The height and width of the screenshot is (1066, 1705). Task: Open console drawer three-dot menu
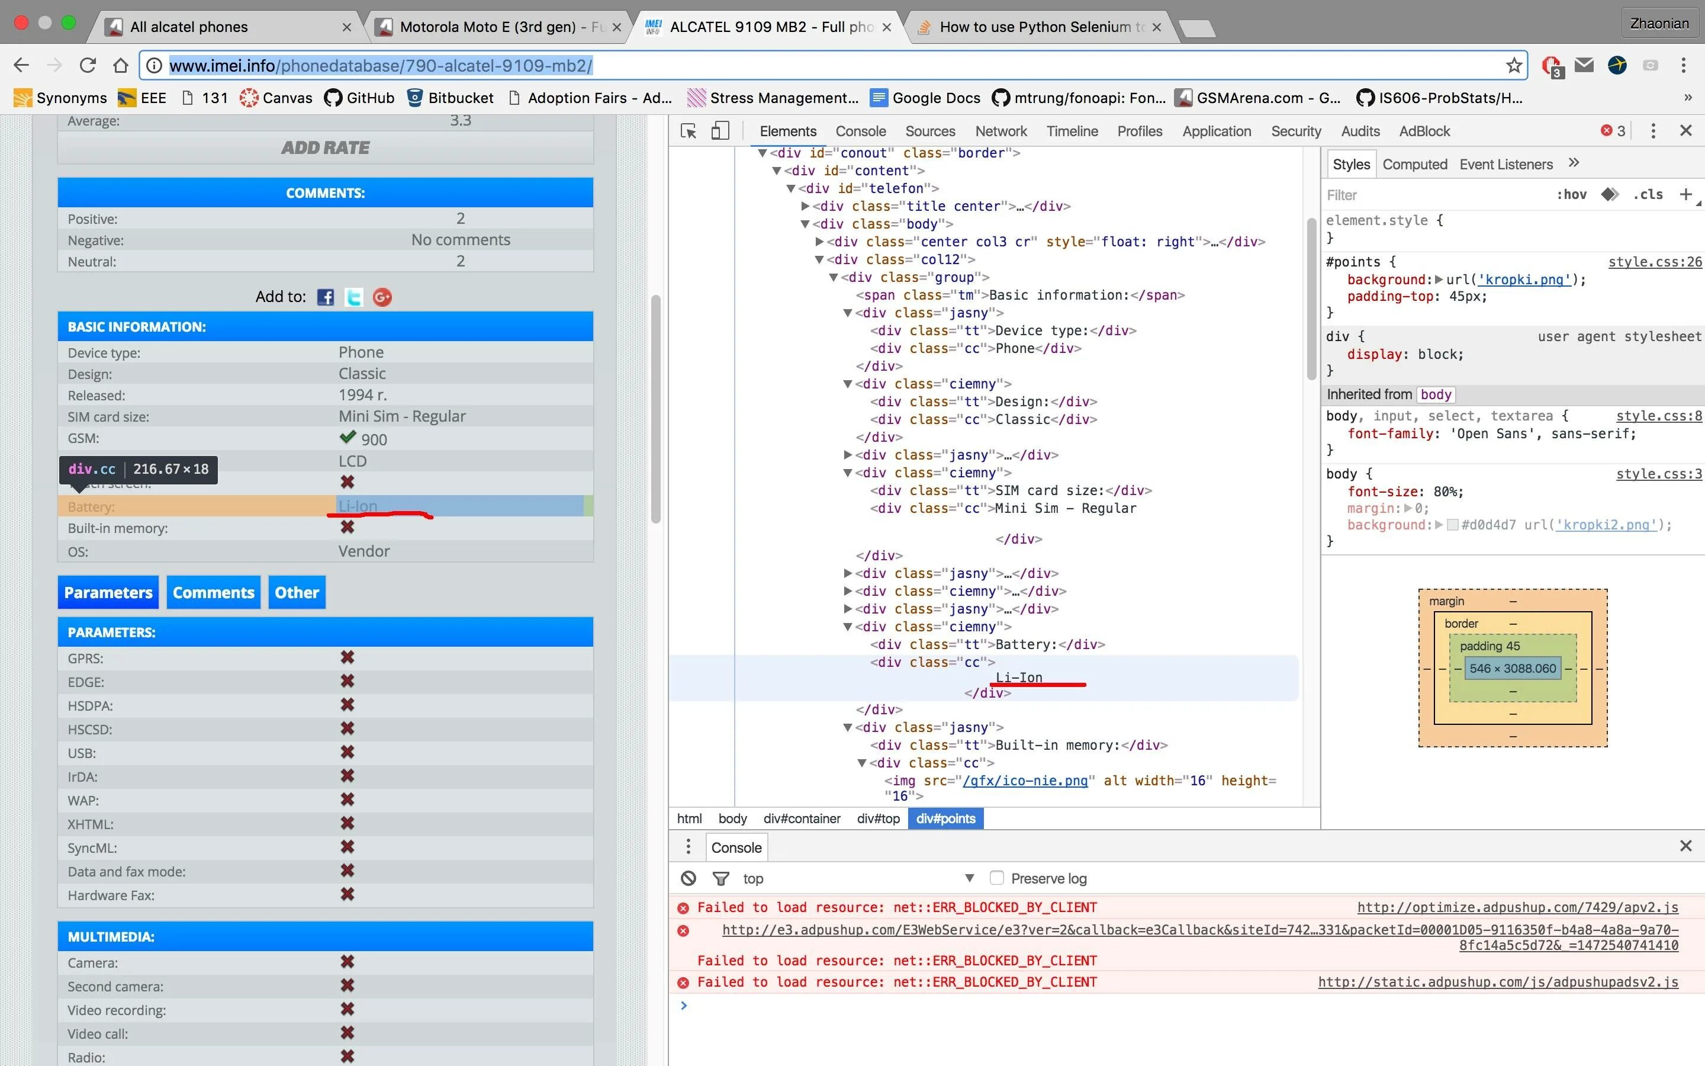[x=689, y=846]
